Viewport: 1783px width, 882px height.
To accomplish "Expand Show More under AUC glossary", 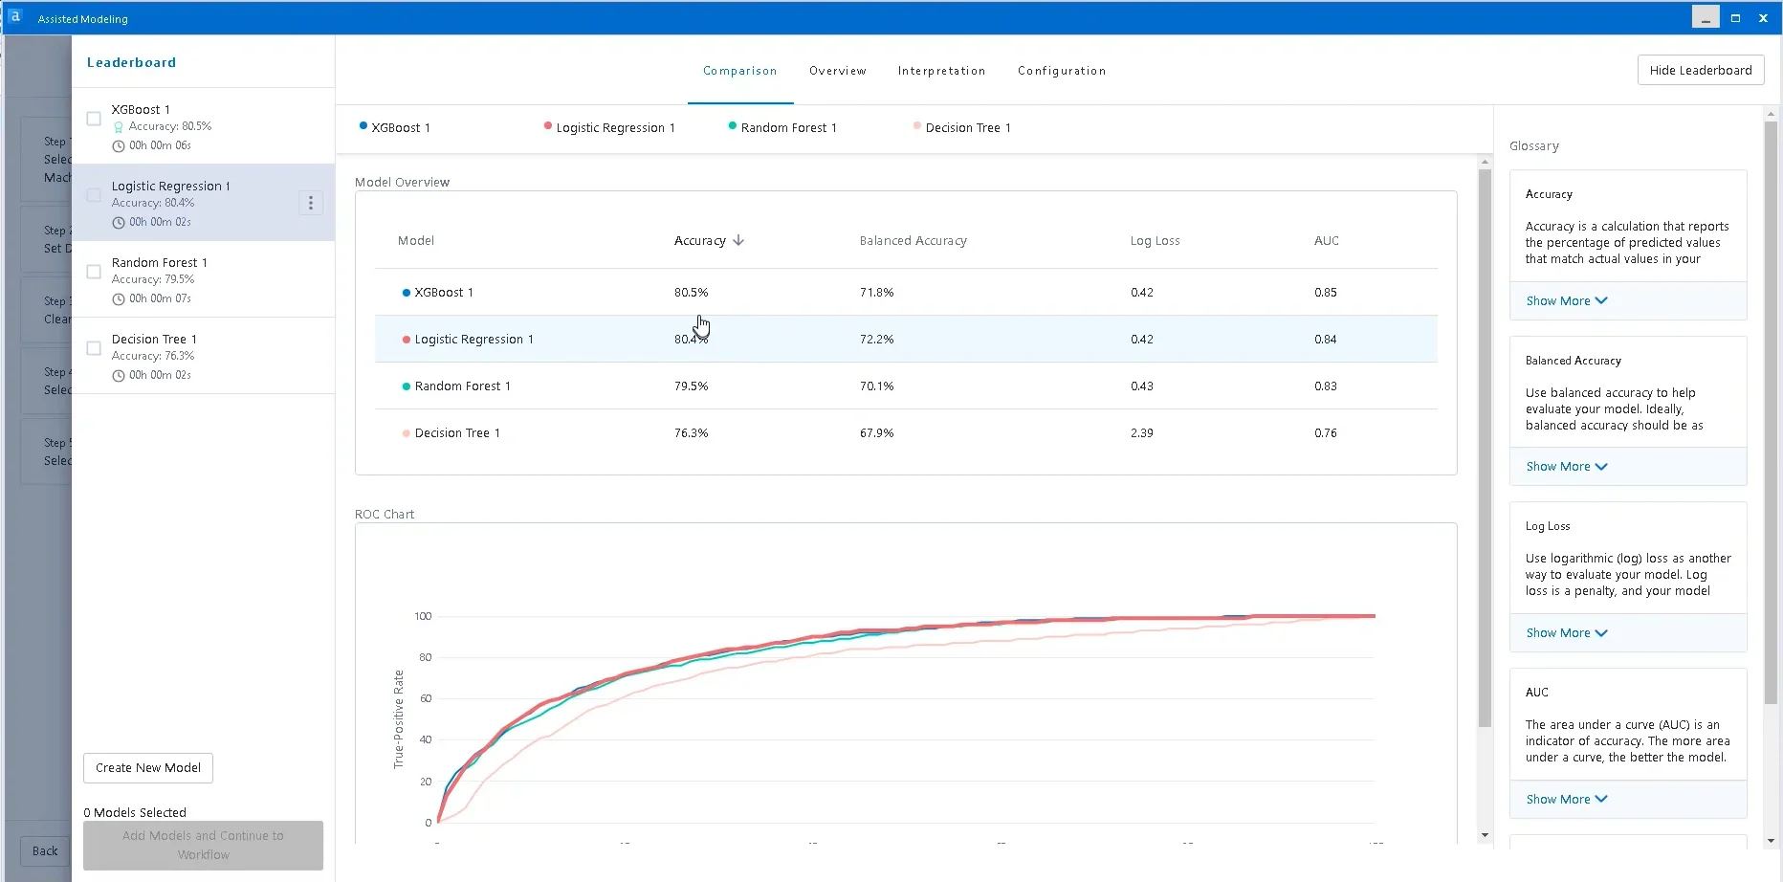I will pos(1567,800).
